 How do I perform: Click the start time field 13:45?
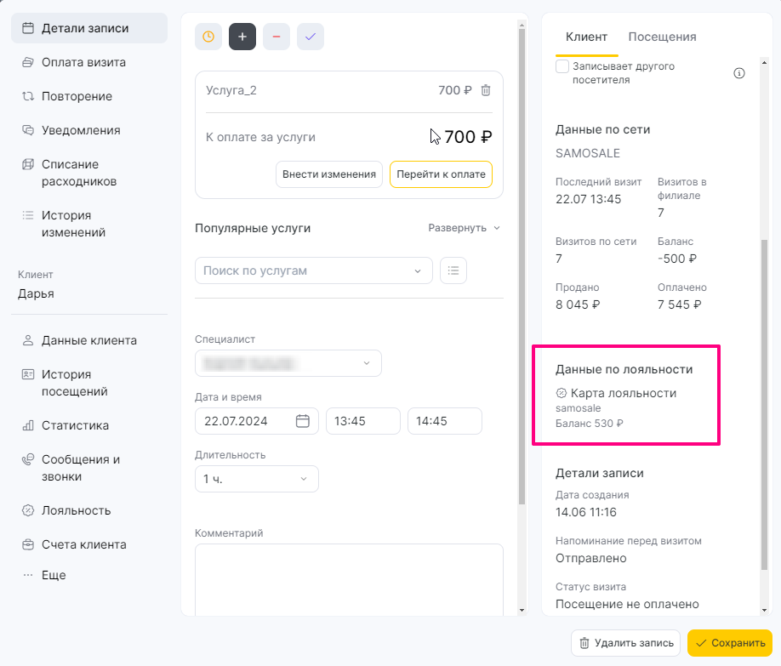pos(362,421)
